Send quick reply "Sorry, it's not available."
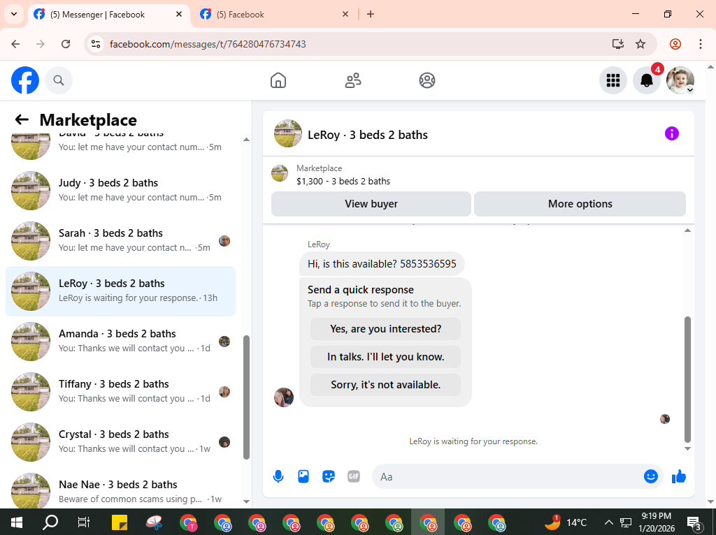 coord(385,385)
